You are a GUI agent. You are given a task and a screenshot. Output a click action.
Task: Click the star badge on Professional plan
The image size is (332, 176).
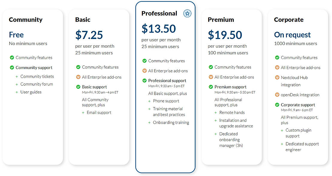pos(187,13)
